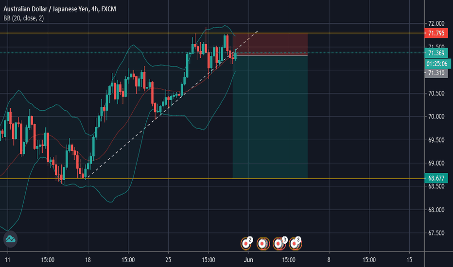Click the 25 date label on time axis

[168, 260]
